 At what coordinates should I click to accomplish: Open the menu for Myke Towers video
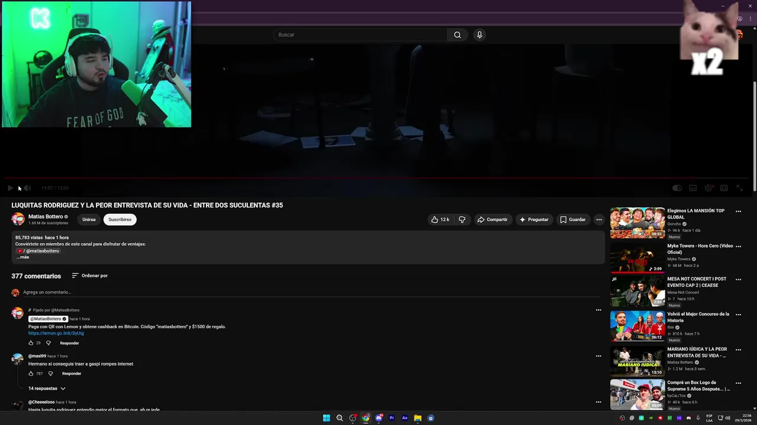tap(738, 246)
